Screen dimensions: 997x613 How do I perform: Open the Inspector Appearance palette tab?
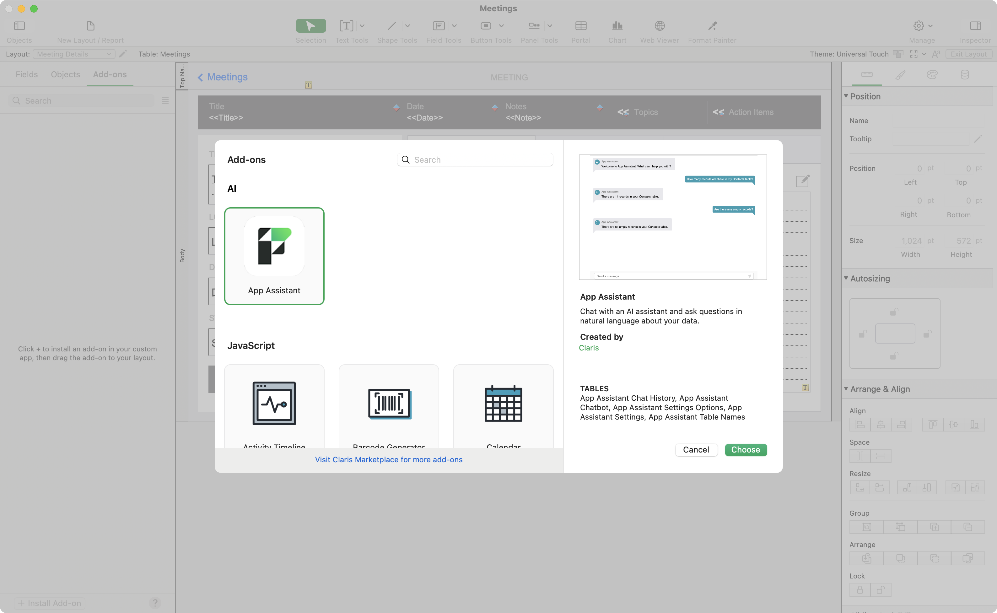[x=932, y=75]
